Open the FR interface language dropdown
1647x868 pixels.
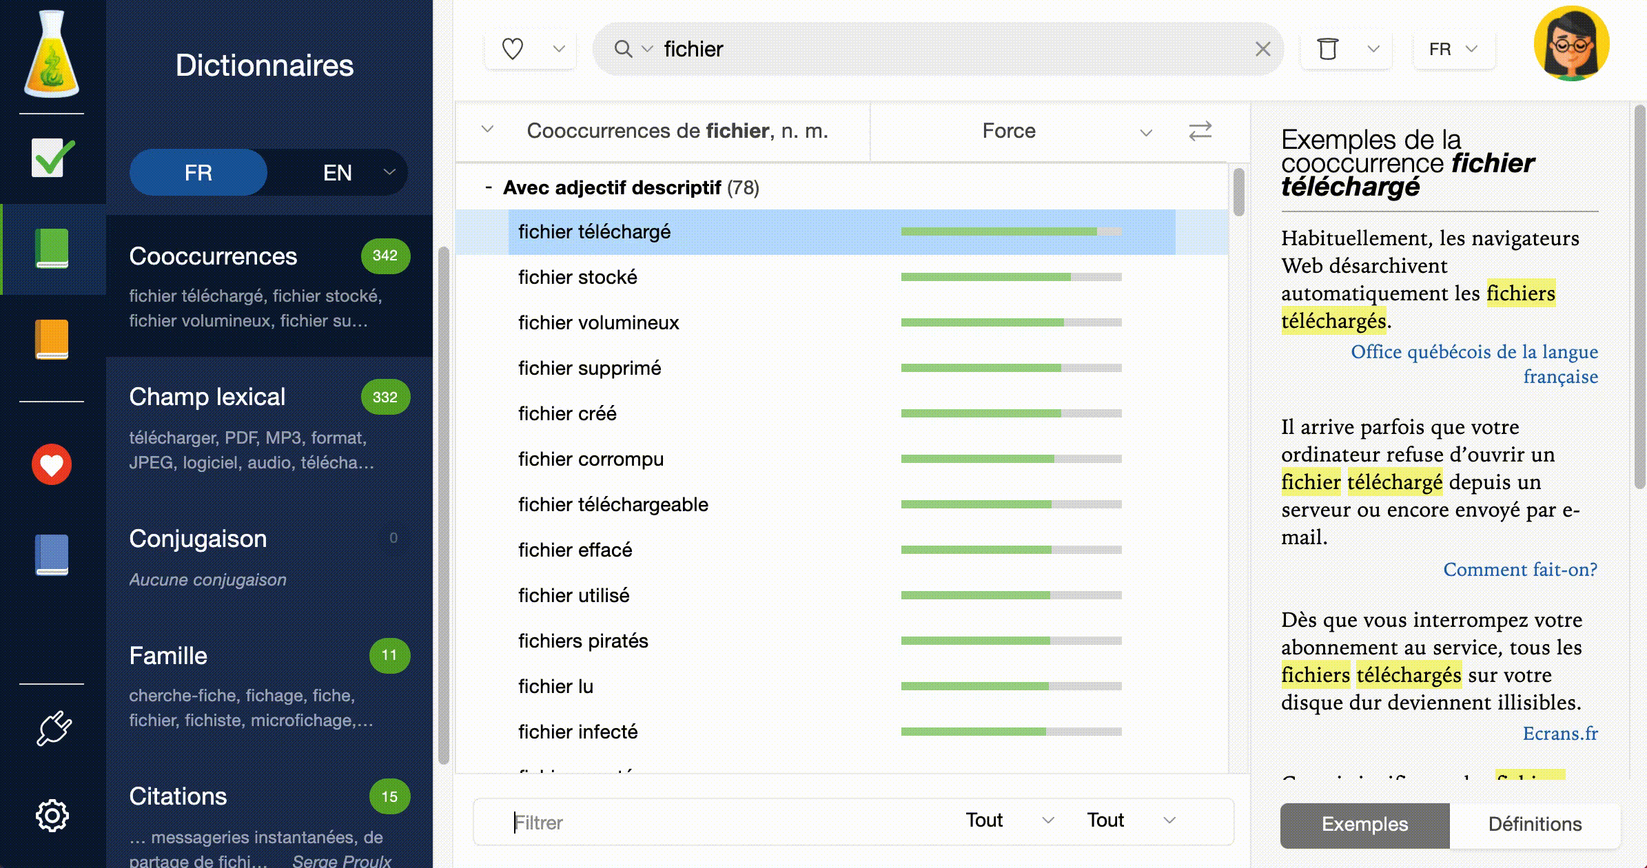(x=1453, y=49)
